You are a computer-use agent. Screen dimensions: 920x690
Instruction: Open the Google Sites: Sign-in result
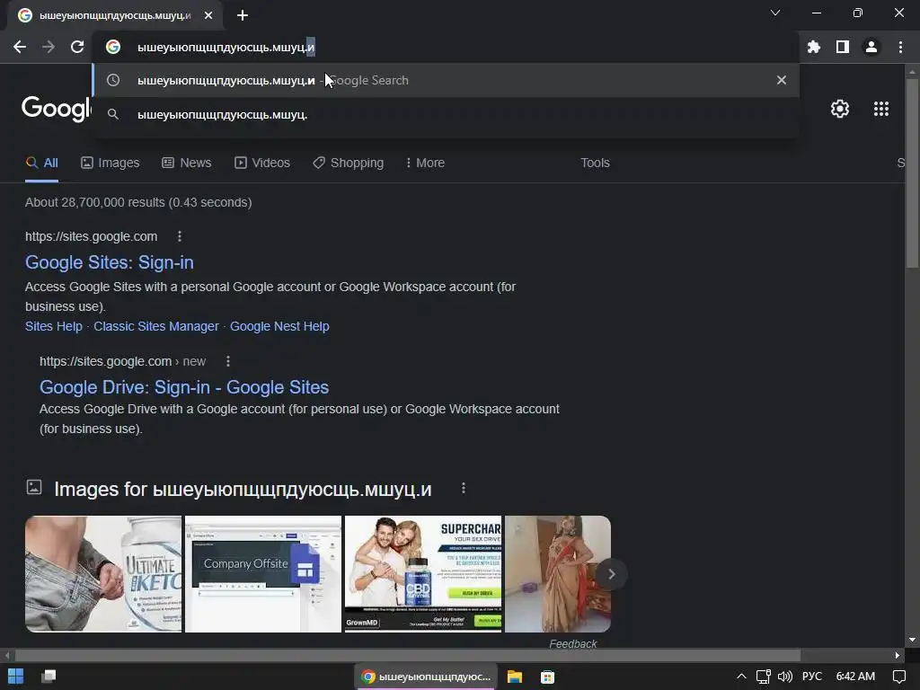[109, 262]
